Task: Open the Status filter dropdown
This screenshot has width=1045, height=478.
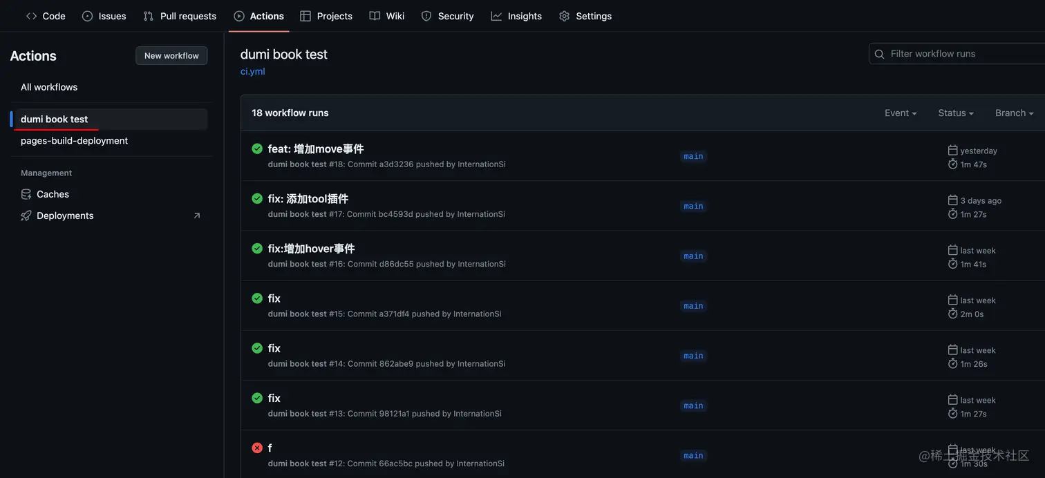Action: 956,113
